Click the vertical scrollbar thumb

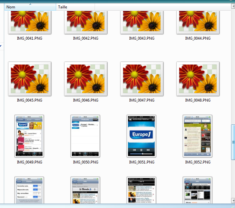click(x=233, y=142)
